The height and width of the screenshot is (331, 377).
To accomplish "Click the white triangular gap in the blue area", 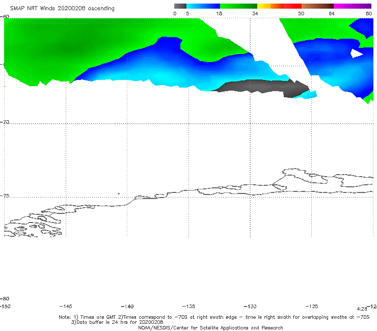I will click(356, 53).
